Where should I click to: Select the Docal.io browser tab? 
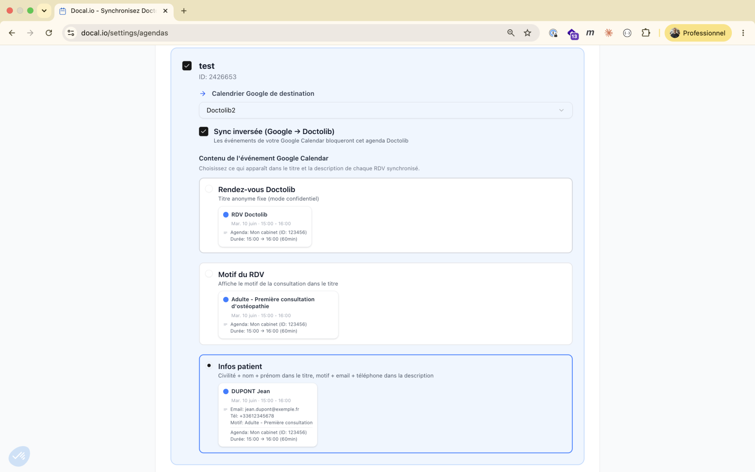(113, 11)
